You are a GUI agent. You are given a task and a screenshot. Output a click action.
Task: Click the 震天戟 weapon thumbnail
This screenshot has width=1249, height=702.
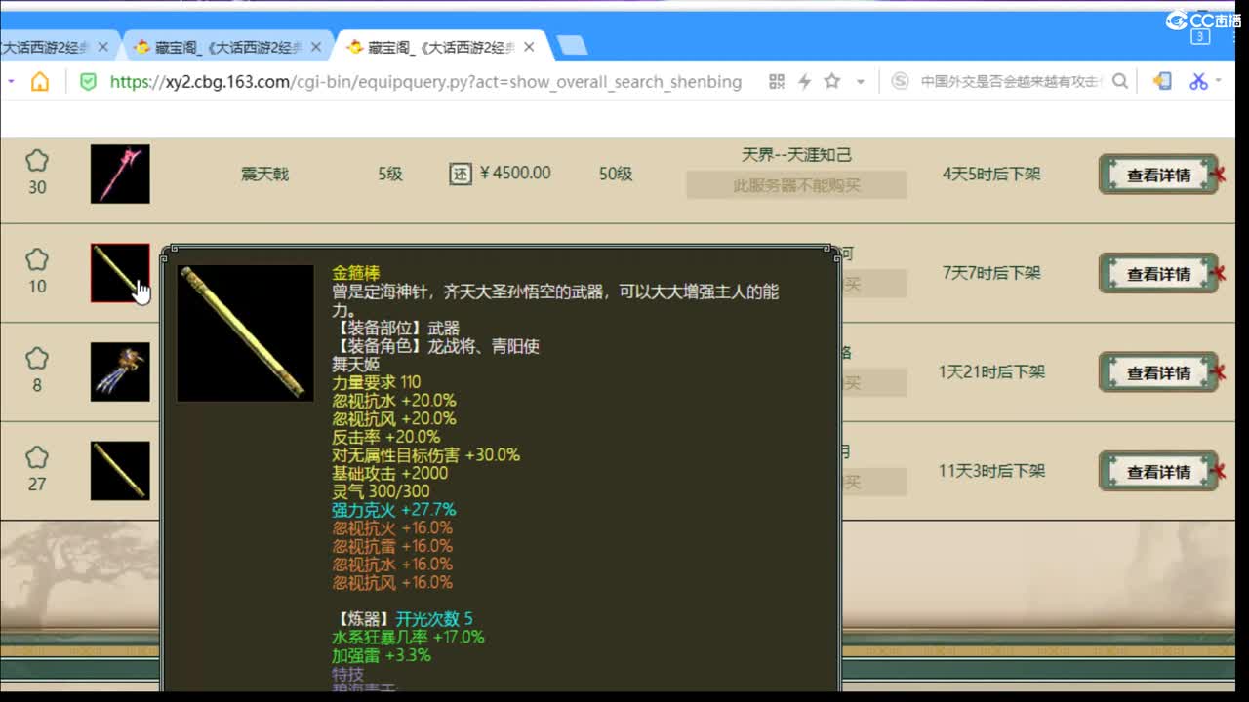(x=120, y=174)
